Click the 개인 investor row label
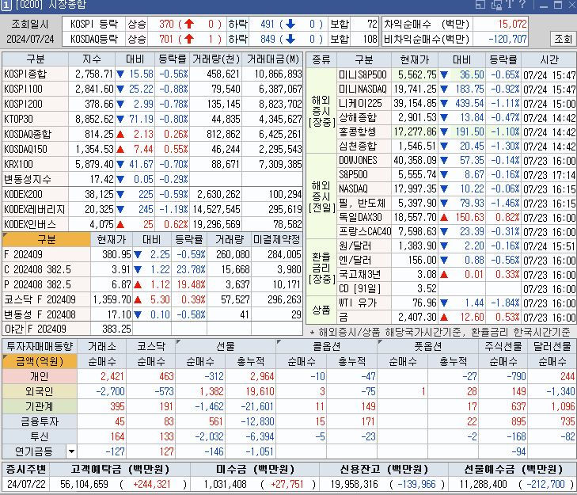 click(40, 376)
